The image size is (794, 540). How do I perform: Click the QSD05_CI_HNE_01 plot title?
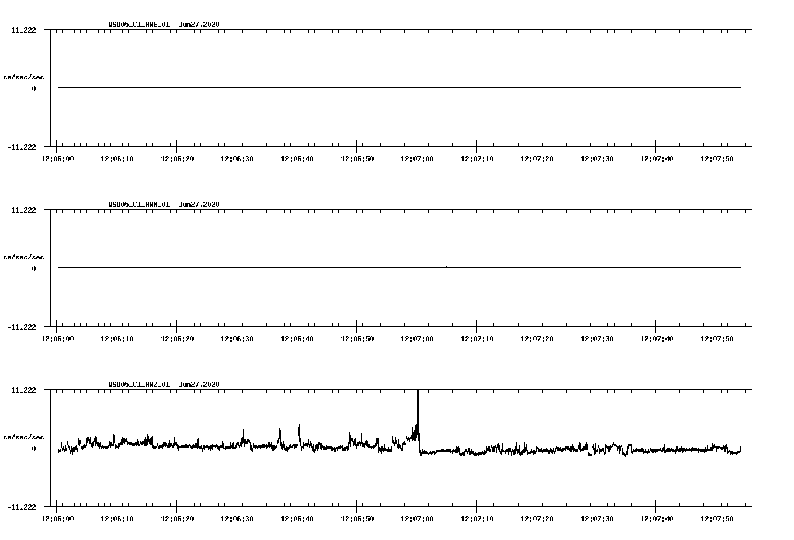(x=139, y=25)
